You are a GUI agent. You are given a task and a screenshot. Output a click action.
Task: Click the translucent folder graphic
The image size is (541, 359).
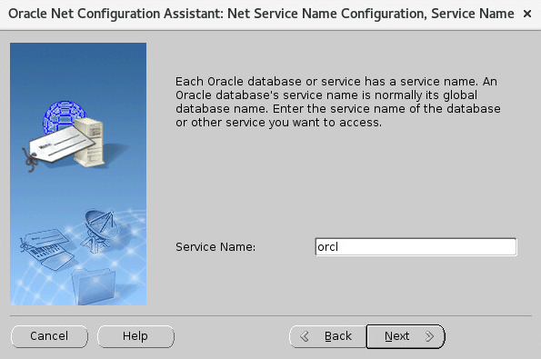point(94,286)
